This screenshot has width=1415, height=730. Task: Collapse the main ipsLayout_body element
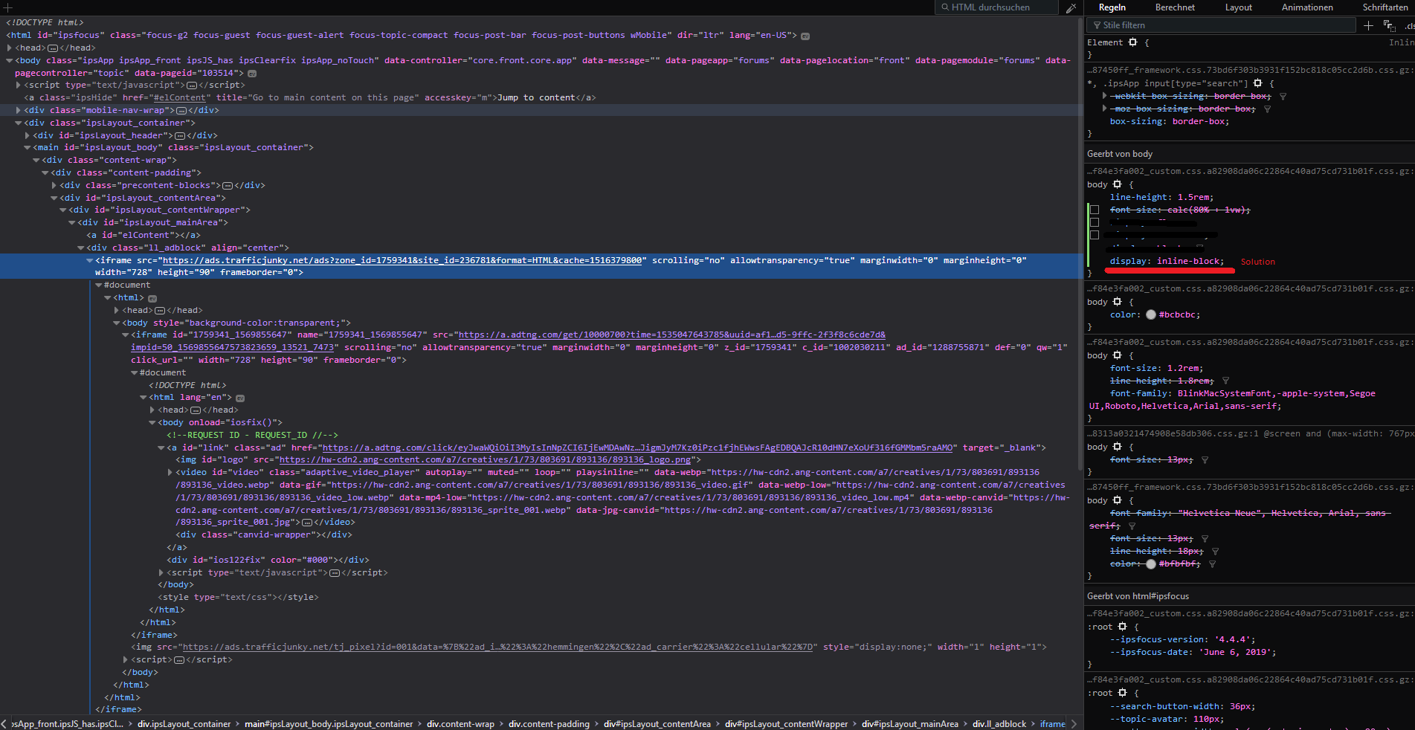(x=28, y=148)
